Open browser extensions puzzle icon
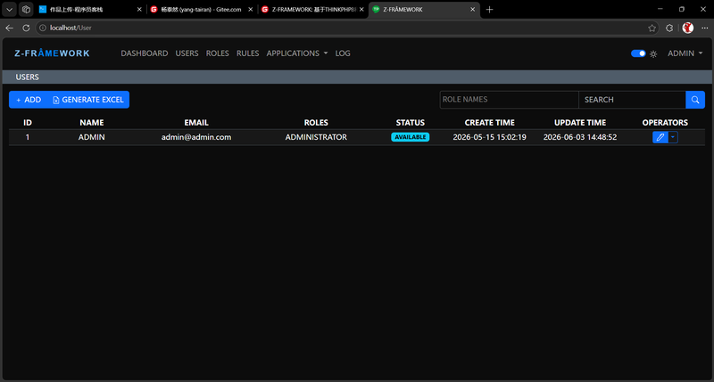The image size is (714, 382). (668, 28)
